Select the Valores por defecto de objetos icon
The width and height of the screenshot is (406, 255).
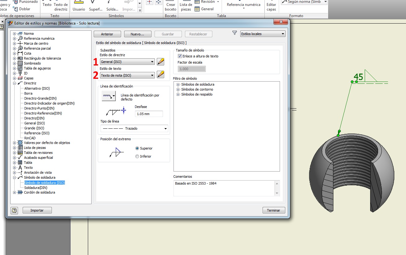(x=20, y=143)
